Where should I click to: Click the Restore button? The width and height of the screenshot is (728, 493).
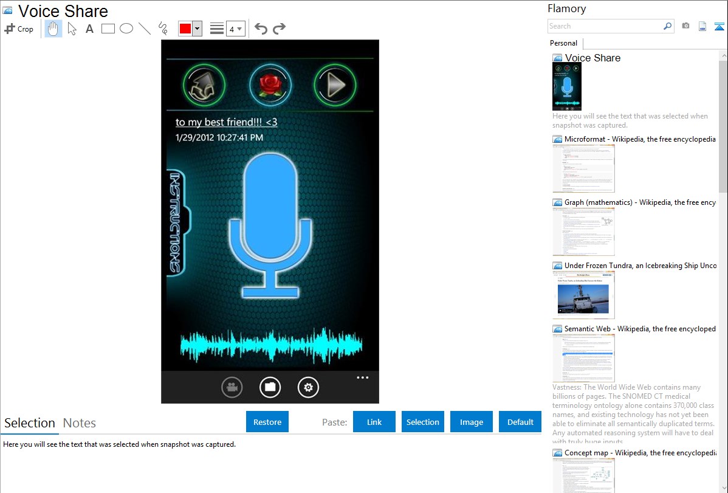[x=267, y=422]
